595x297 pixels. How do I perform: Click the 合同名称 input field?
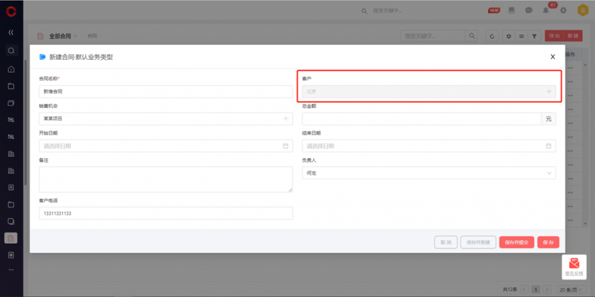click(x=166, y=92)
